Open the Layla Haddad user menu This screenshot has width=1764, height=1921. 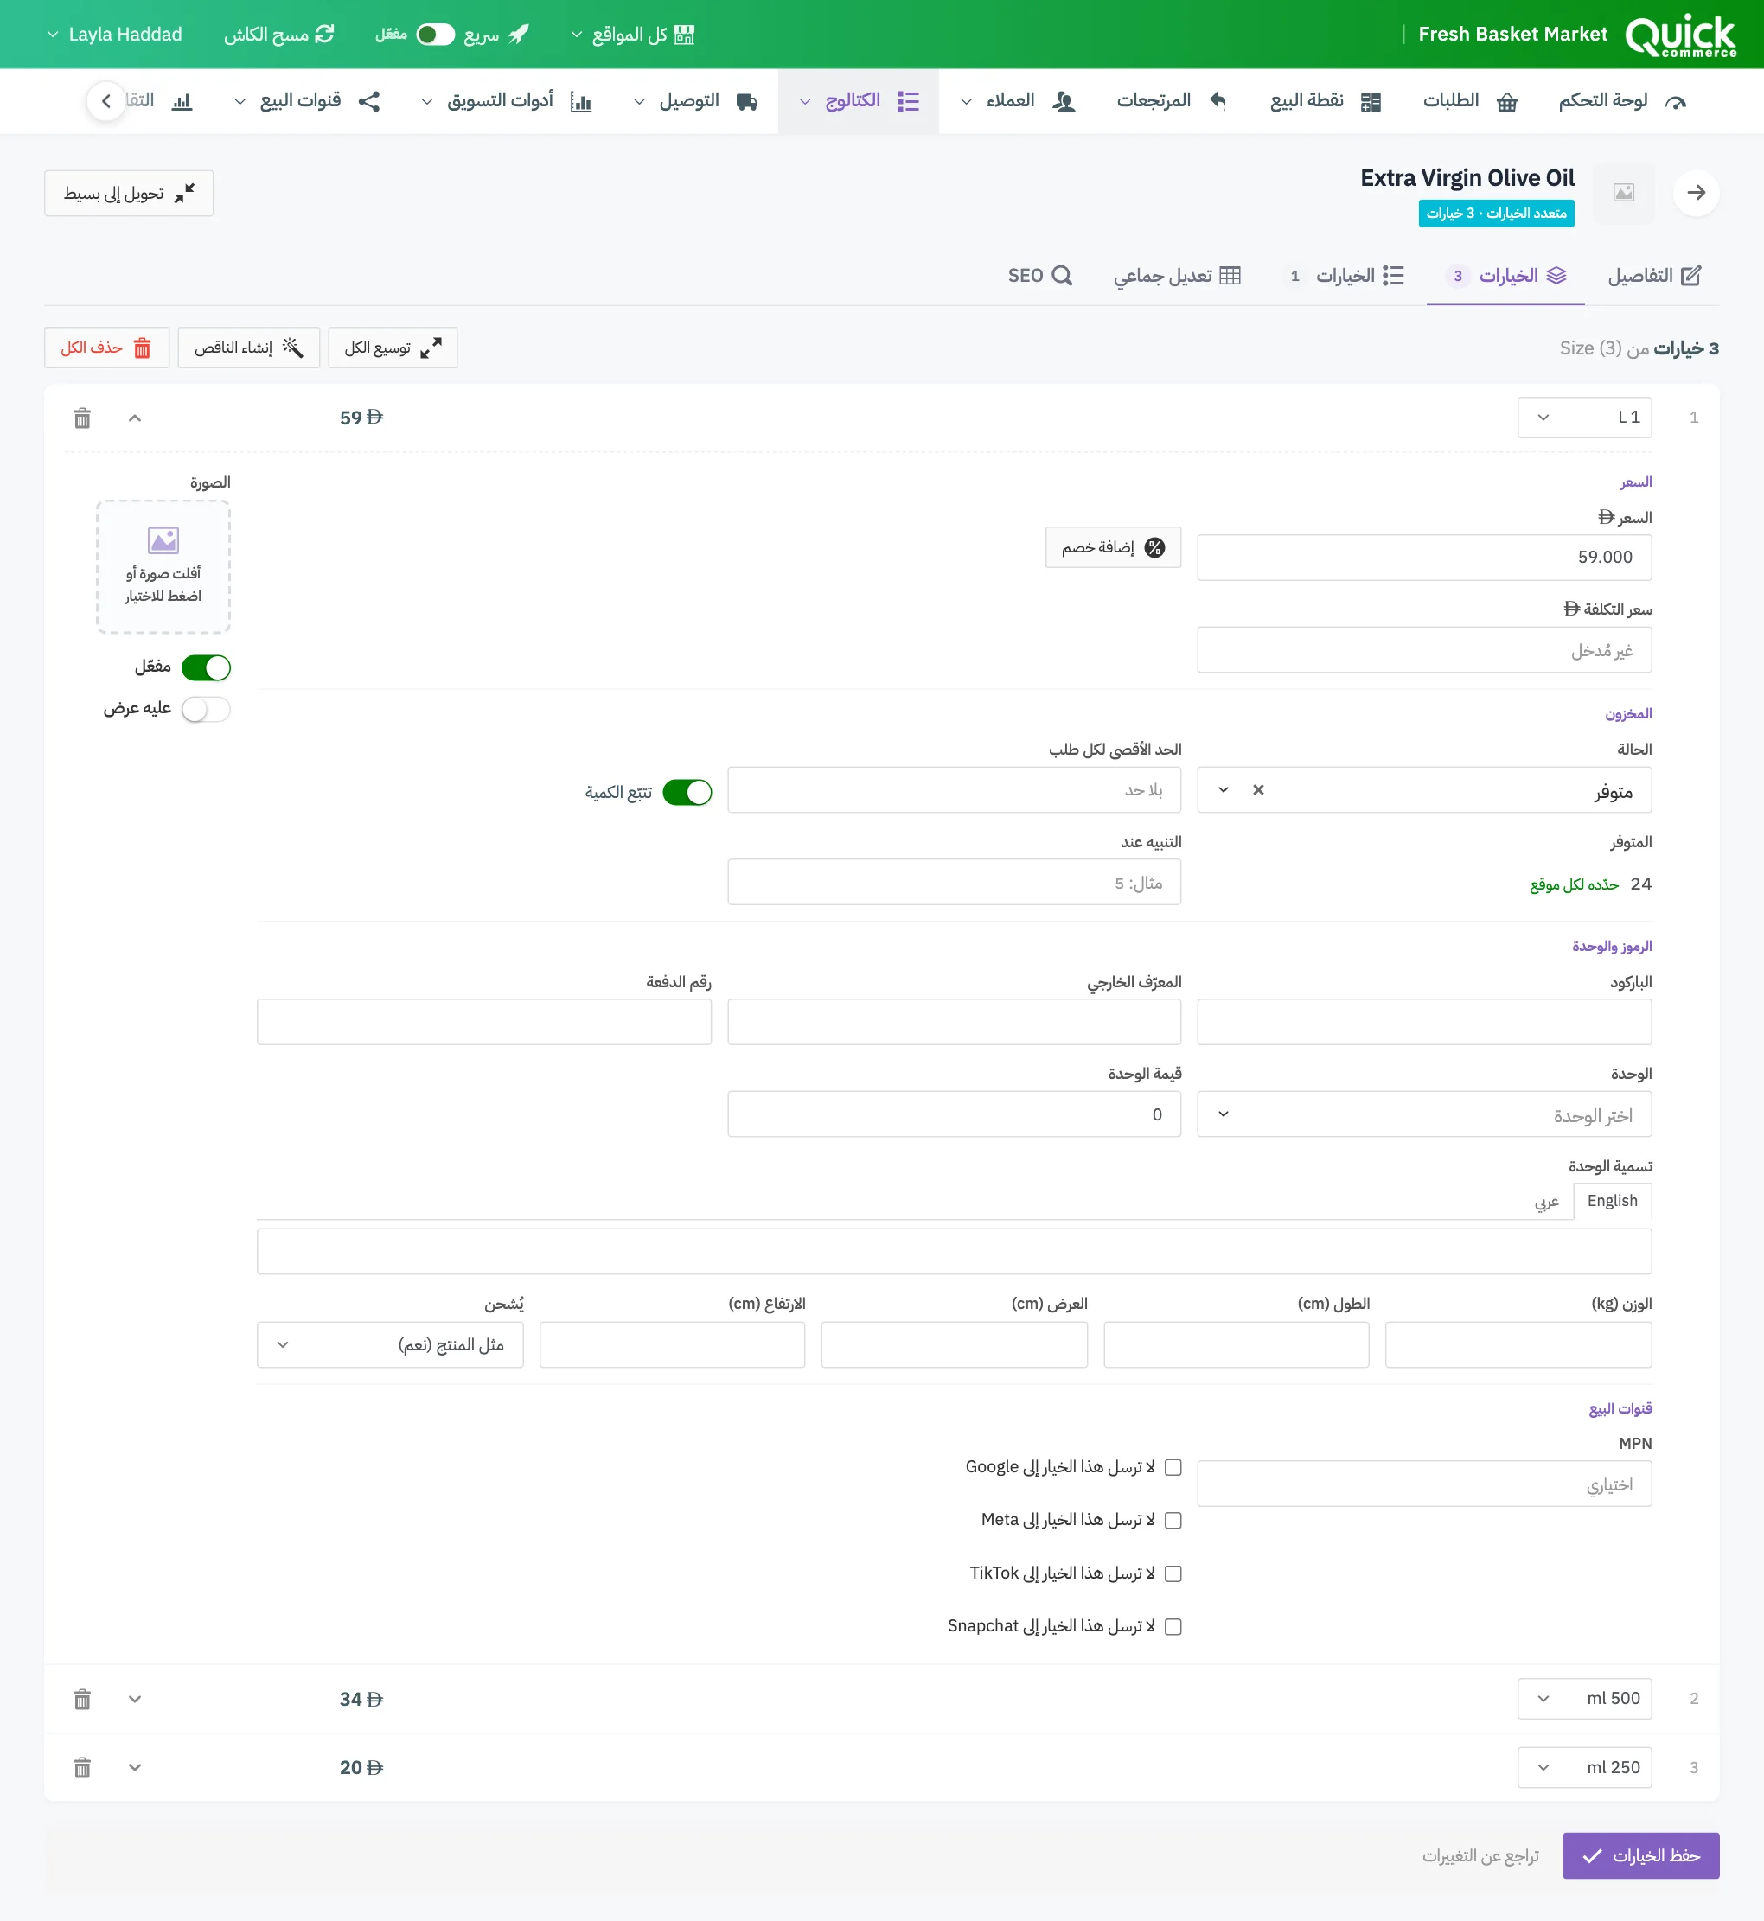[113, 35]
